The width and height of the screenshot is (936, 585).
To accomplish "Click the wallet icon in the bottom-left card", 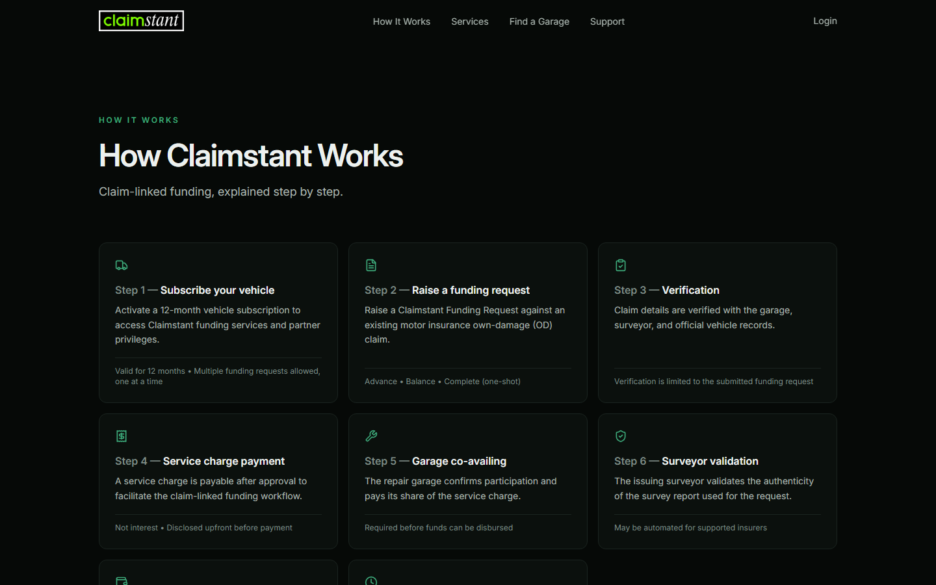I will (122, 580).
